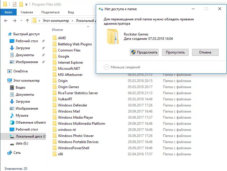Select the windows nt folder

pos(67,130)
